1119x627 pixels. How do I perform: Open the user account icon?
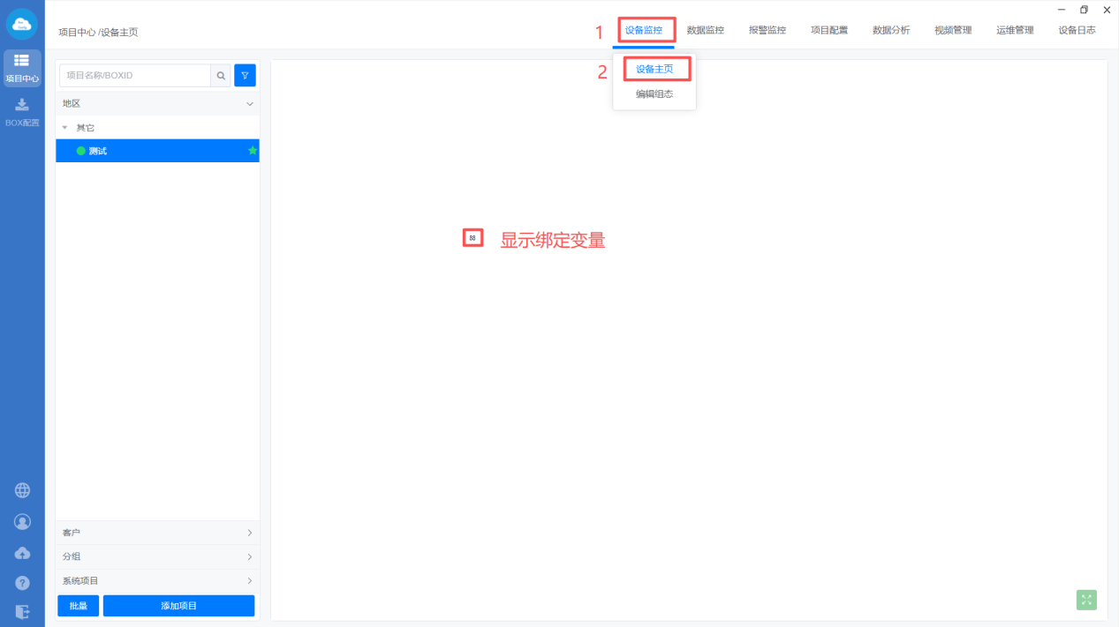click(22, 522)
